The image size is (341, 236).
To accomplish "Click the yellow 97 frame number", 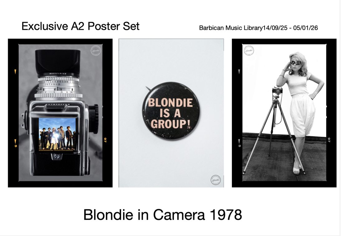I will [x=105, y=140].
